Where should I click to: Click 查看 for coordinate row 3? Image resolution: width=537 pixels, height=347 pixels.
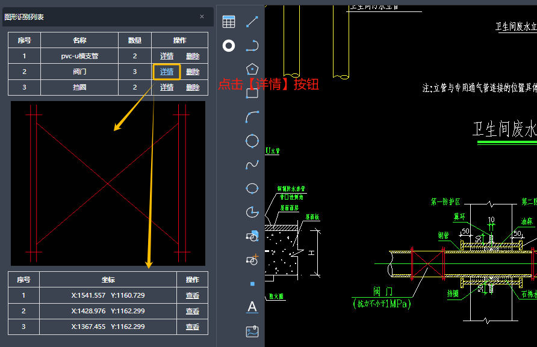pyautogui.click(x=193, y=327)
